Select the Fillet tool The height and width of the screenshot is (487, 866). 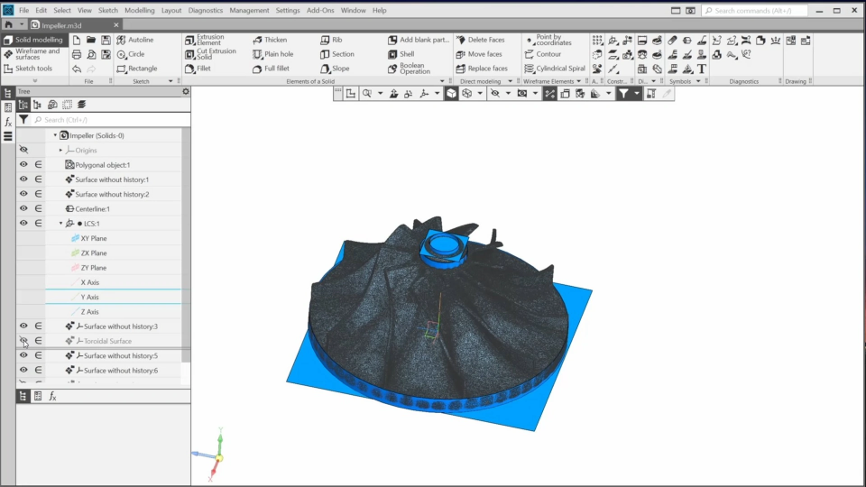tap(203, 69)
